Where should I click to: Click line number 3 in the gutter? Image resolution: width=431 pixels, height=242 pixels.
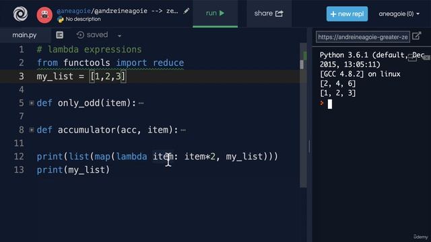(x=22, y=76)
